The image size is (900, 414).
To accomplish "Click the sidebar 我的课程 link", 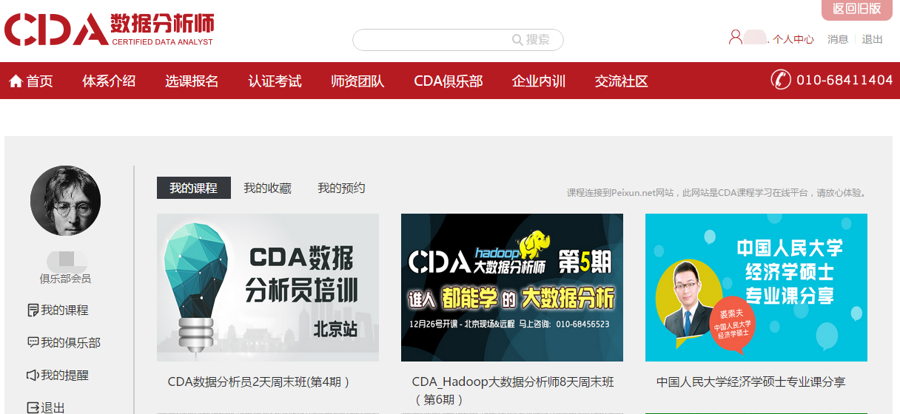I will pos(64,310).
